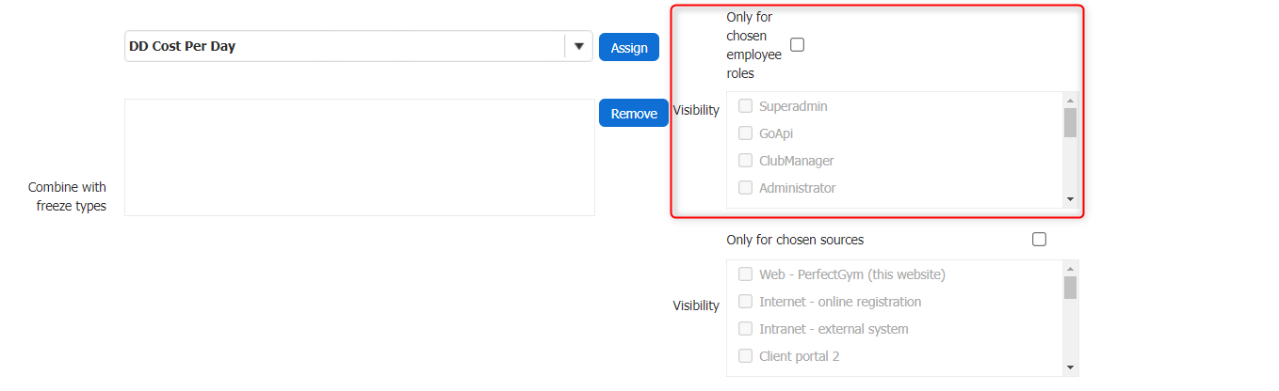Check Web - PerfectGym (this website) source

coord(746,274)
